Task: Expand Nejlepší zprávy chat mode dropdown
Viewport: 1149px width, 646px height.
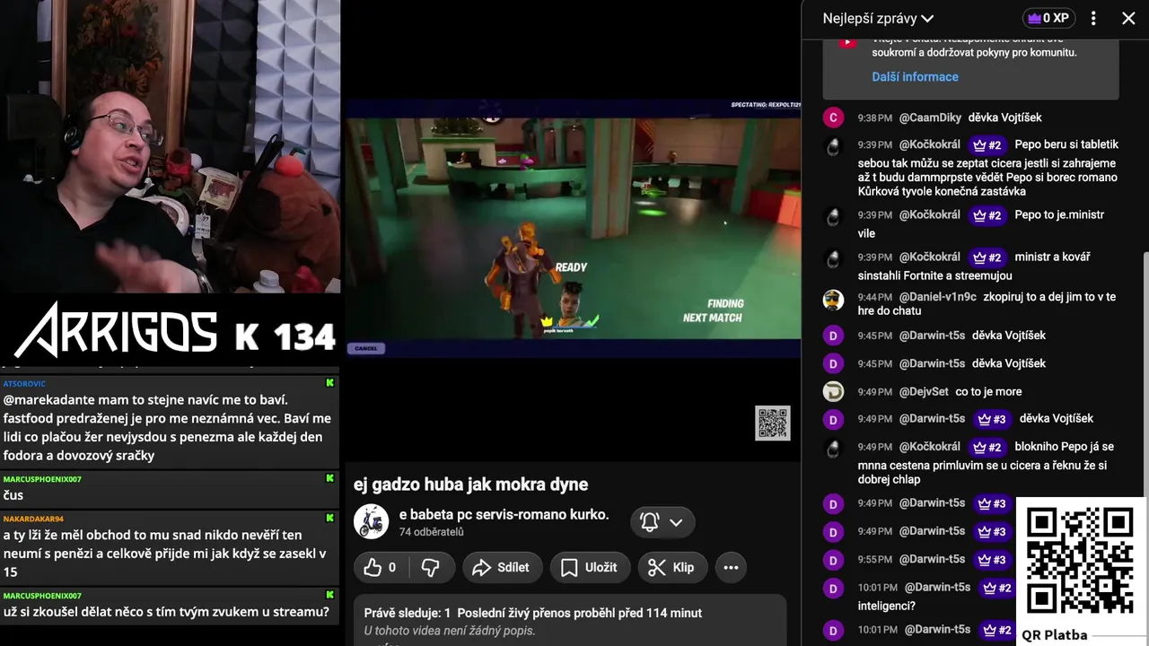Action: point(878,18)
